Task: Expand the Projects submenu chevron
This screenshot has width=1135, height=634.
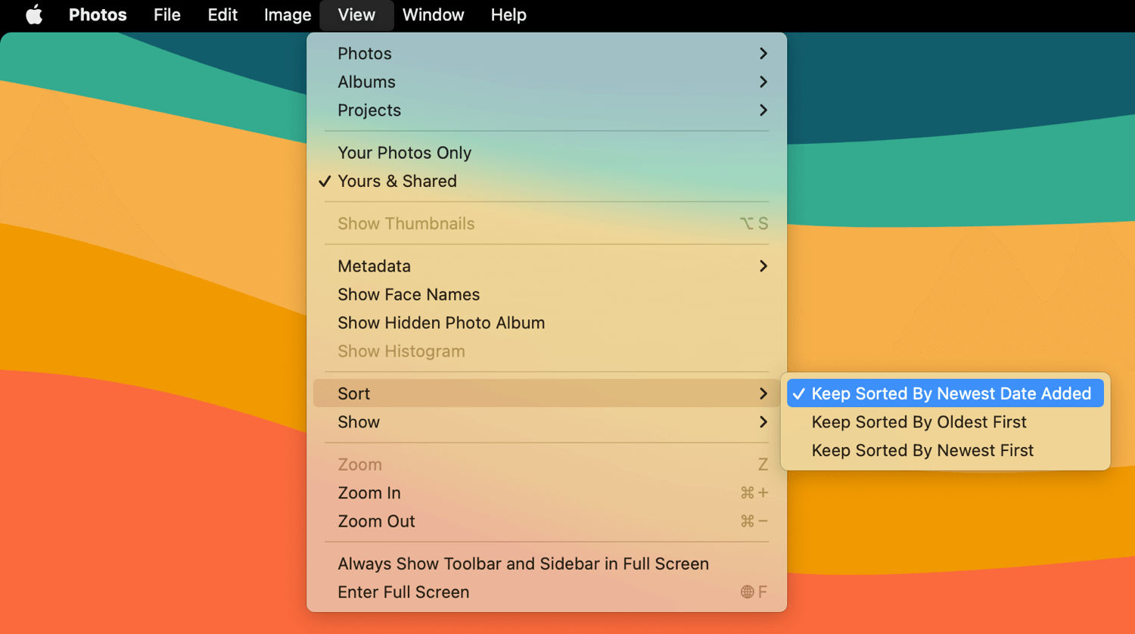Action: click(x=763, y=110)
